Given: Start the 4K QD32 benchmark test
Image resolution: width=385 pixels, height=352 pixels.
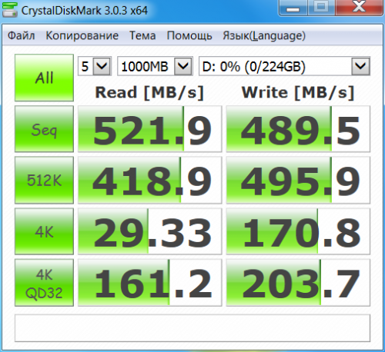Looking at the screenshot, I should (44, 283).
